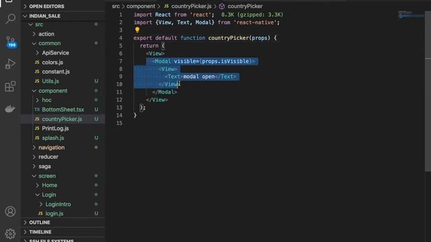Click line number 11 in gutter
Image resolution: width=431 pixels, height=242 pixels.
coord(119,92)
